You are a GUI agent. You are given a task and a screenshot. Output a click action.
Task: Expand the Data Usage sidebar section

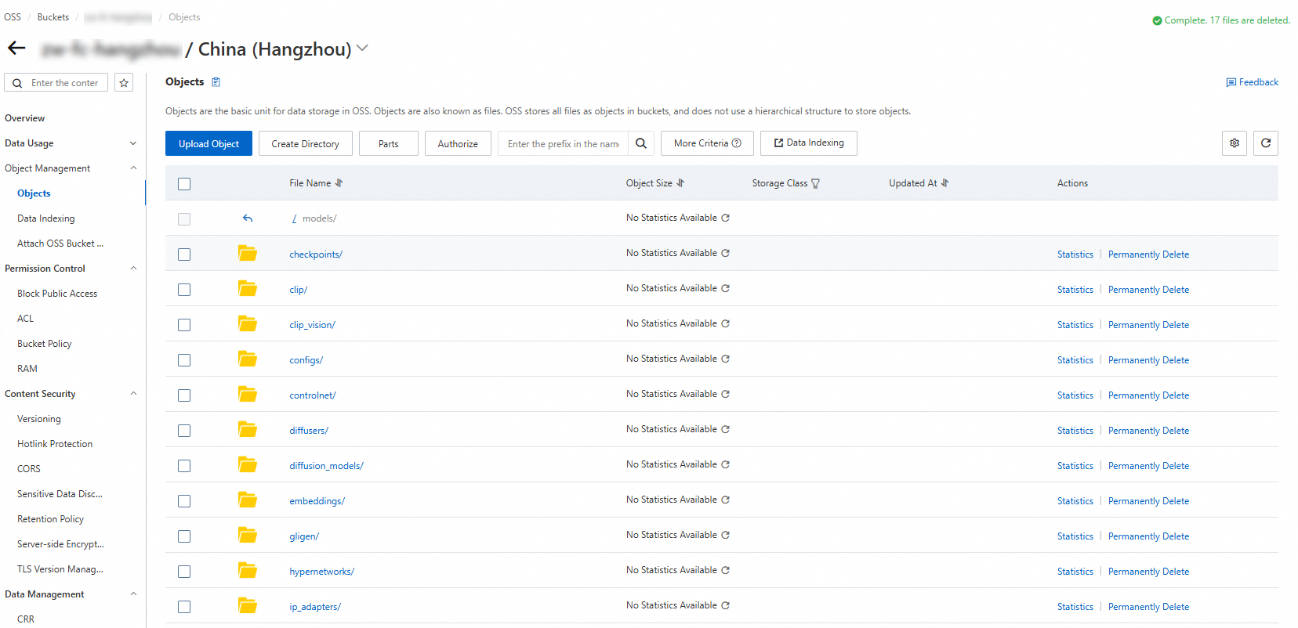pos(133,143)
